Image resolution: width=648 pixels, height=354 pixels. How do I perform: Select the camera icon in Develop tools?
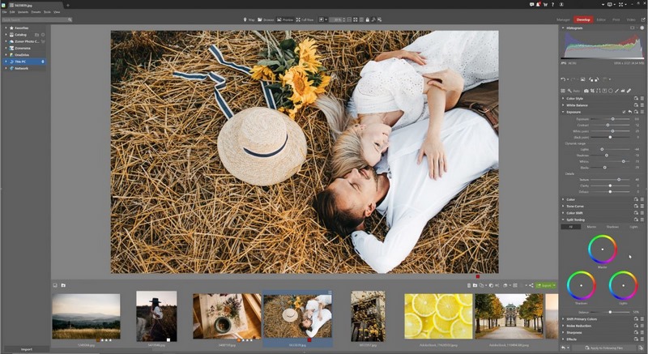586,91
